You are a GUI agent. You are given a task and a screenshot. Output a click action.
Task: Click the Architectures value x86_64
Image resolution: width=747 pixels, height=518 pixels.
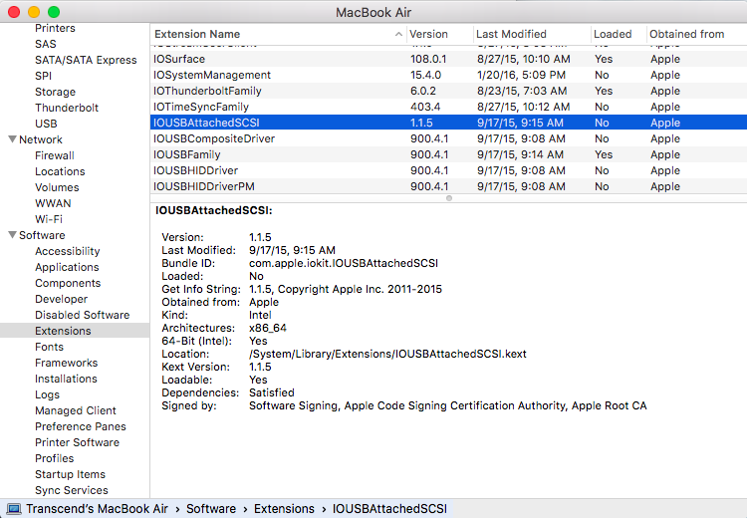click(x=268, y=328)
